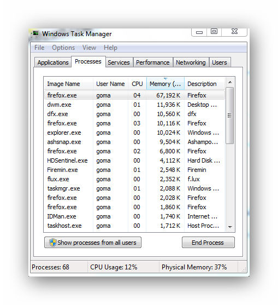The image size is (278, 305).
Task: Go to the Performance tab
Action: click(153, 62)
